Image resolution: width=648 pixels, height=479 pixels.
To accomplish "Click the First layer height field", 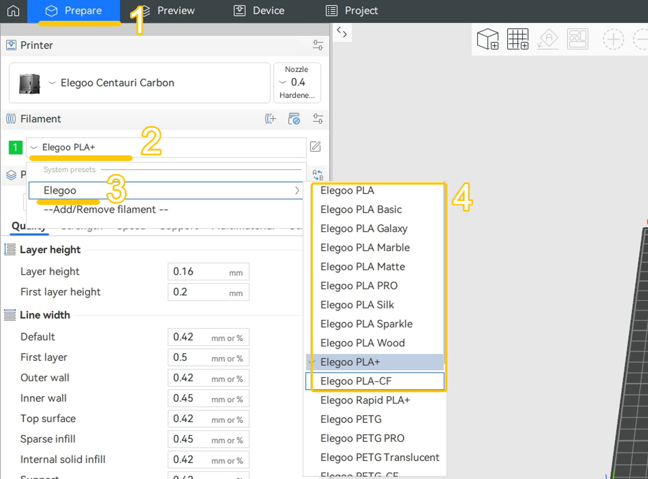I will pos(208,292).
